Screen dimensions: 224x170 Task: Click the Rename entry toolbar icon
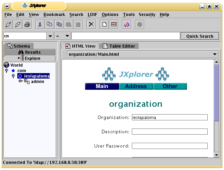pyautogui.click(x=114, y=24)
